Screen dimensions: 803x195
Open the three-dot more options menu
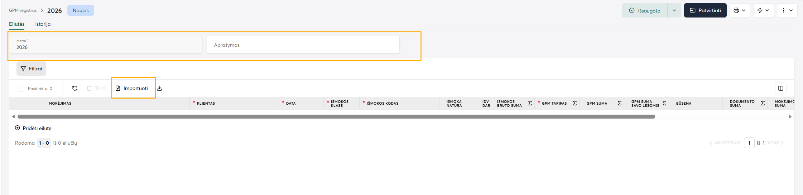point(787,10)
